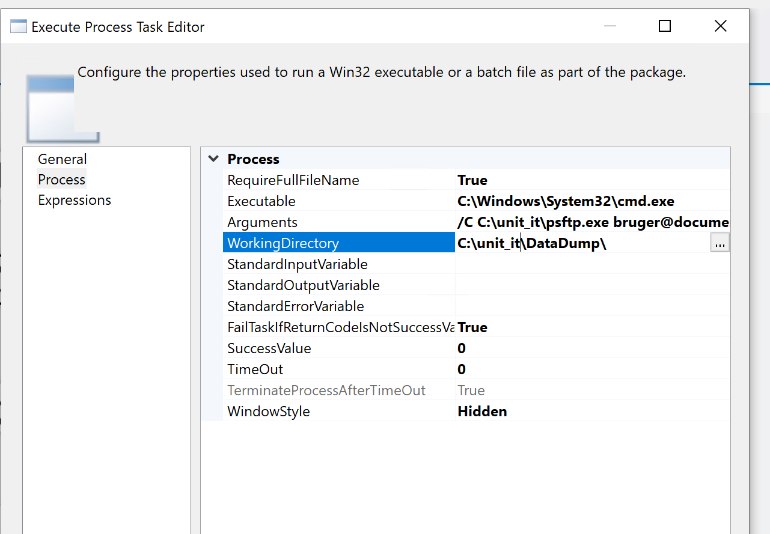Click the WorkingDirectory value field
The width and height of the screenshot is (770, 534).
pyautogui.click(x=582, y=243)
